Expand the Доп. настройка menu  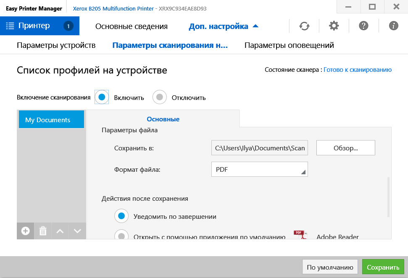(224, 26)
